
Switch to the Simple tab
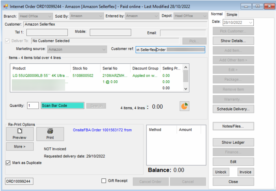click(x=232, y=15)
